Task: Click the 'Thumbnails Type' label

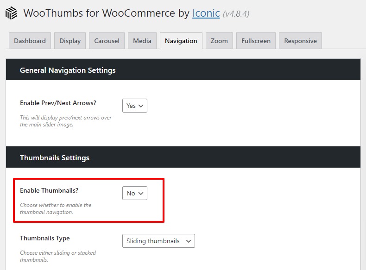Action: pyautogui.click(x=45, y=238)
